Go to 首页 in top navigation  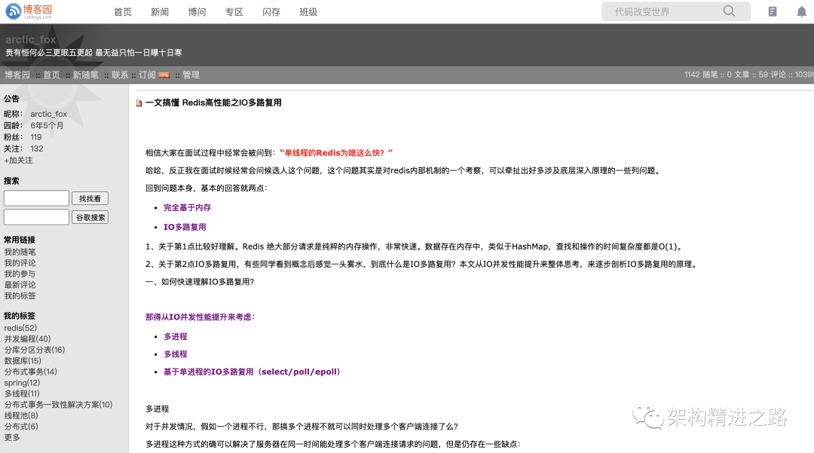click(123, 12)
